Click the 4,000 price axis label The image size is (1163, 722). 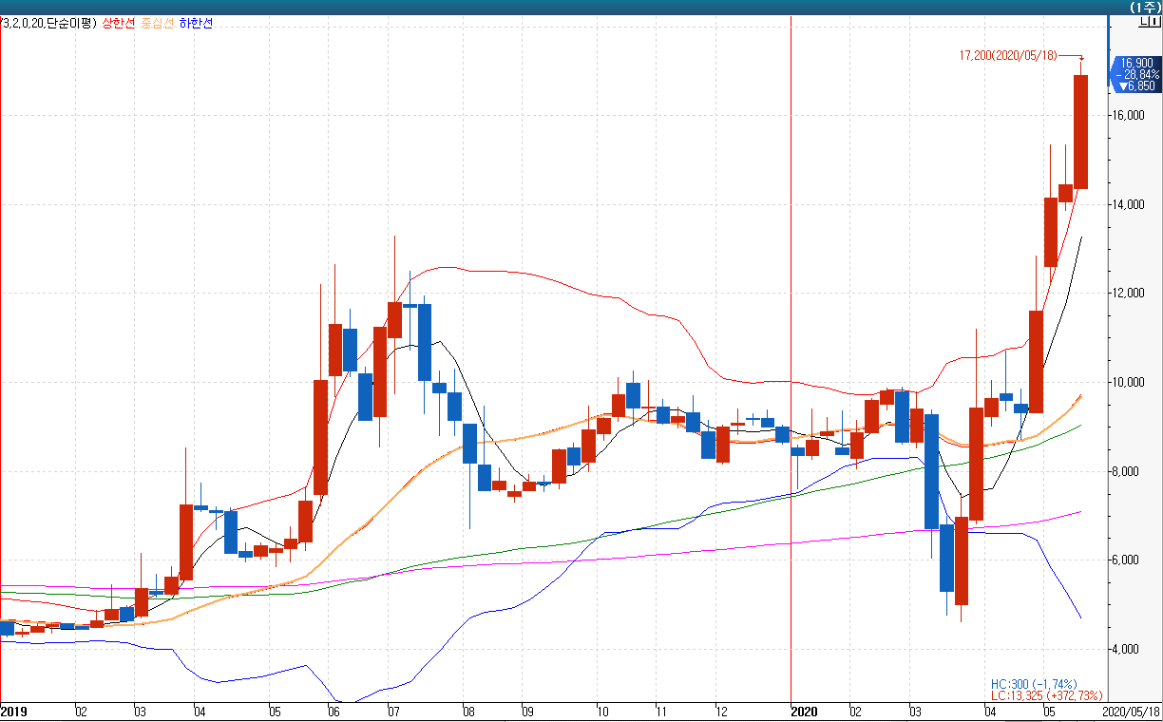click(x=1128, y=650)
